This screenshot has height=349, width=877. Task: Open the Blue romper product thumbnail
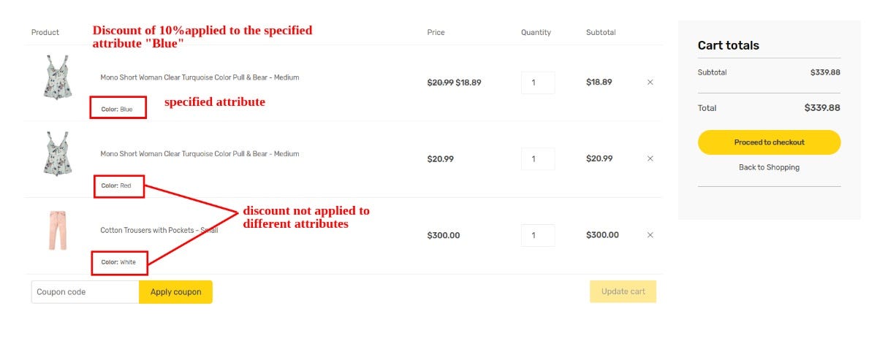click(x=57, y=77)
